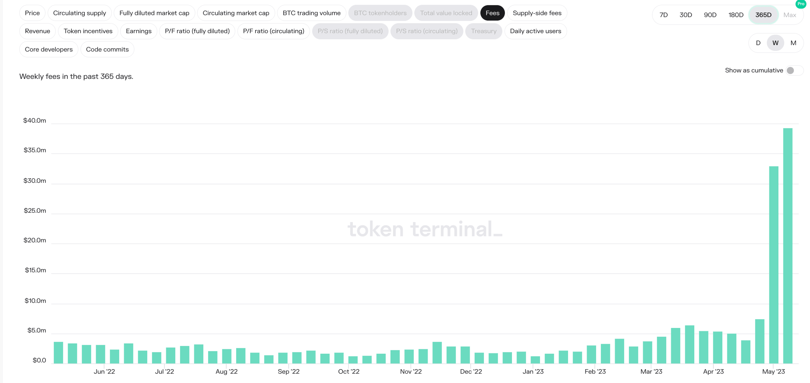The height and width of the screenshot is (383, 810).
Task: Choose P/F ratio (circulating) metric
Action: click(273, 31)
